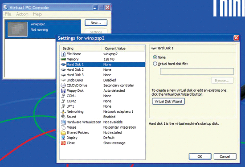Select the winxpsp2 virtual machine thumbnail

tap(17, 29)
